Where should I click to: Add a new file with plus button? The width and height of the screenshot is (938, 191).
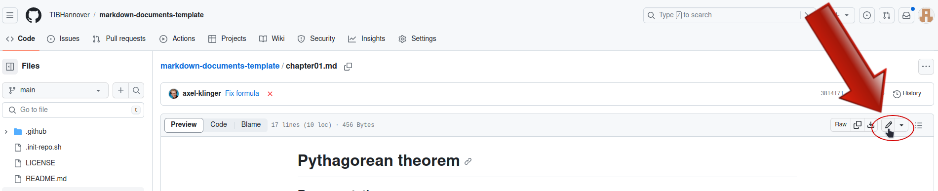[x=120, y=90]
